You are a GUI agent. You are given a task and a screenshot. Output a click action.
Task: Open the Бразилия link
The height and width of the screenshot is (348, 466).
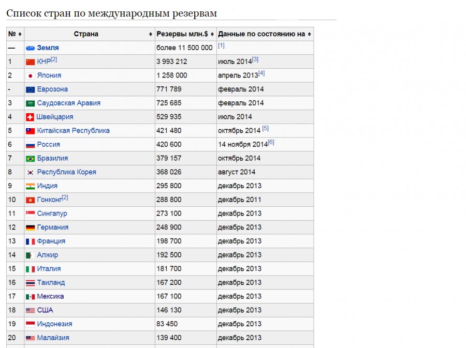tap(52, 158)
